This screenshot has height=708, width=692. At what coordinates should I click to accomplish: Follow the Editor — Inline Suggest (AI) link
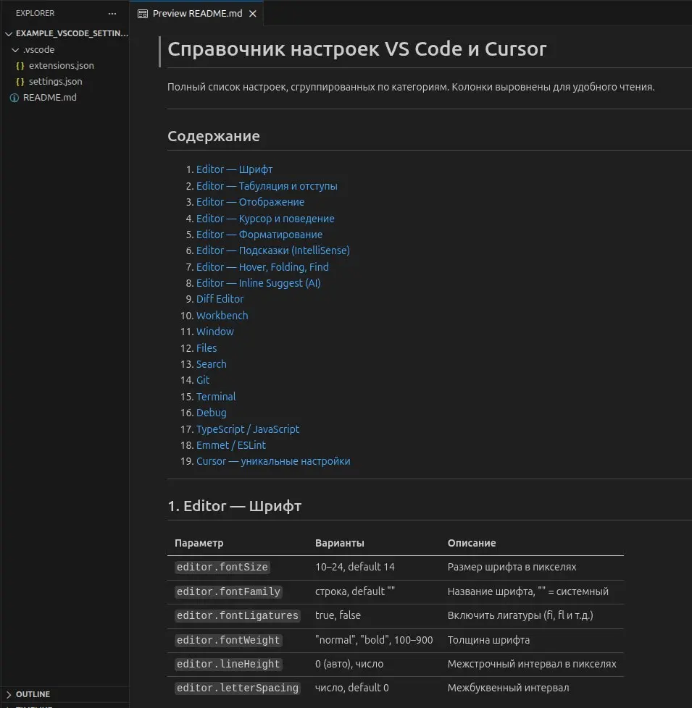(258, 283)
